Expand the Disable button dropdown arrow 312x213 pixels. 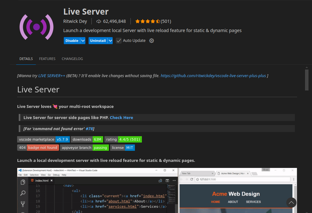(83, 41)
